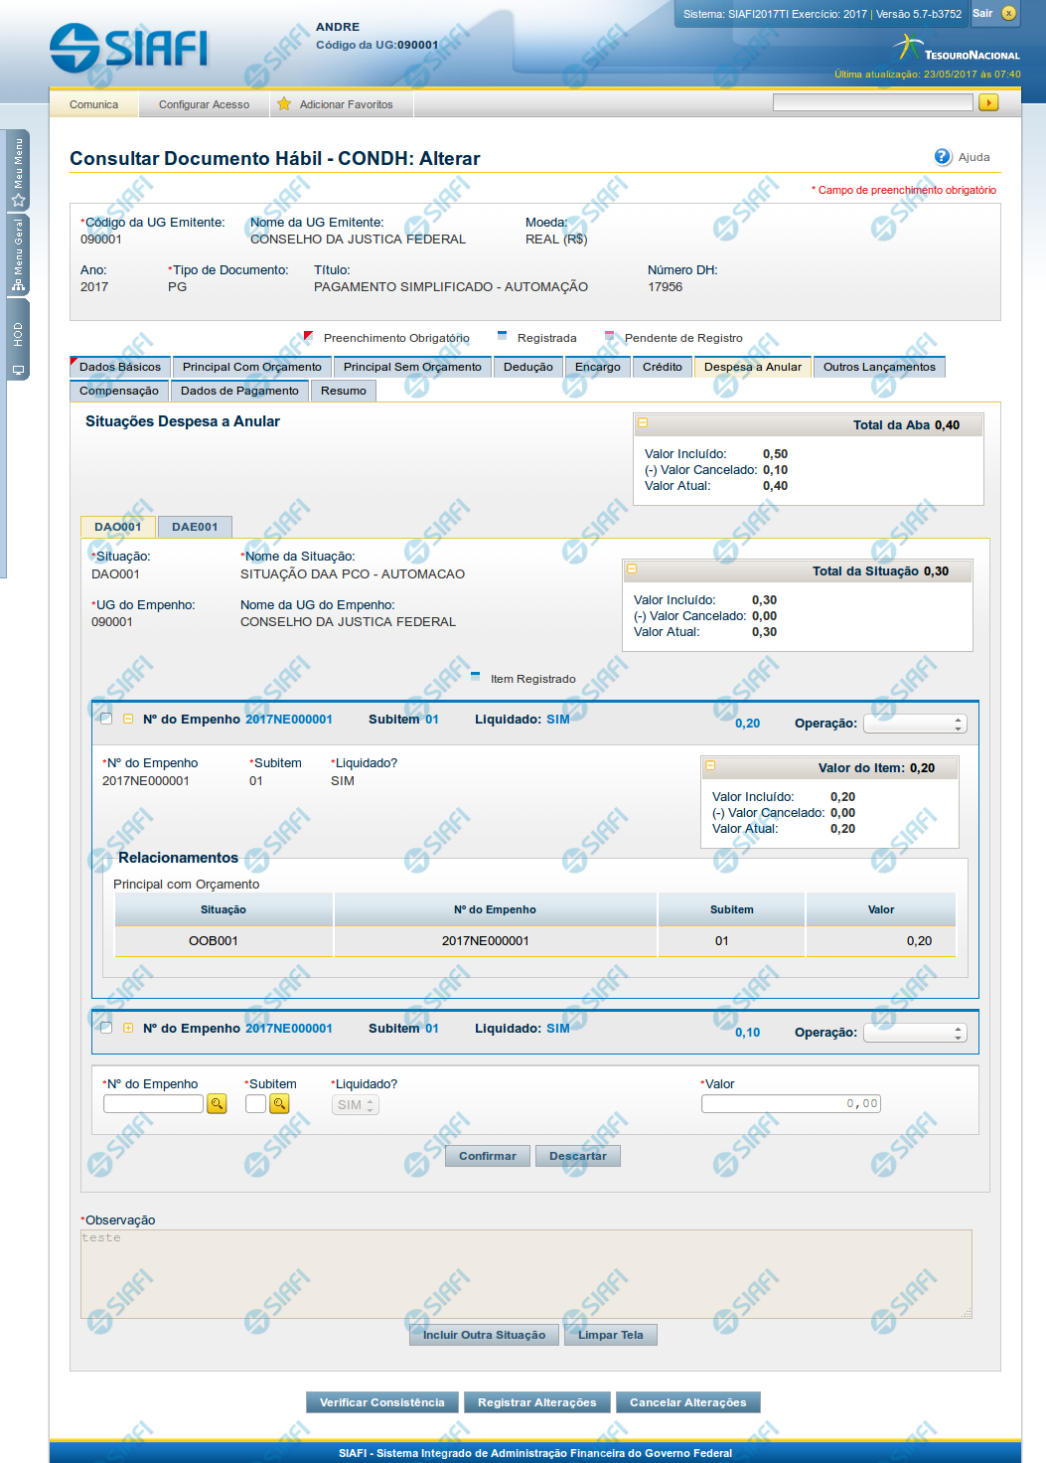Click the yellow go arrow beside search field

pyautogui.click(x=987, y=102)
